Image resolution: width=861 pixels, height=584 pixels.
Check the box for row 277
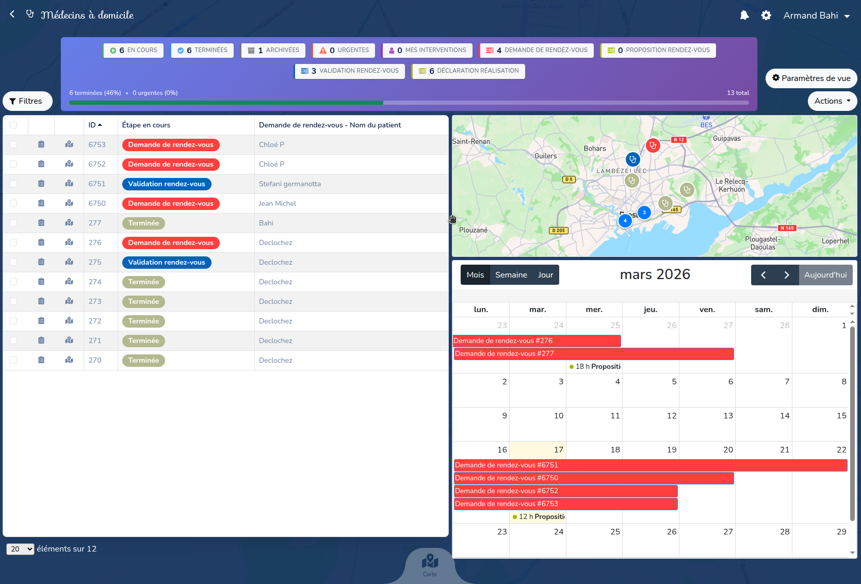coord(13,223)
